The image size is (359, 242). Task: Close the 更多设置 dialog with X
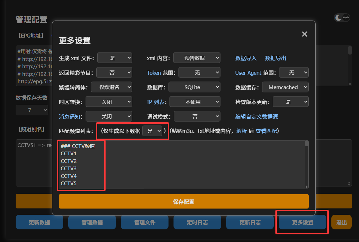click(304, 34)
